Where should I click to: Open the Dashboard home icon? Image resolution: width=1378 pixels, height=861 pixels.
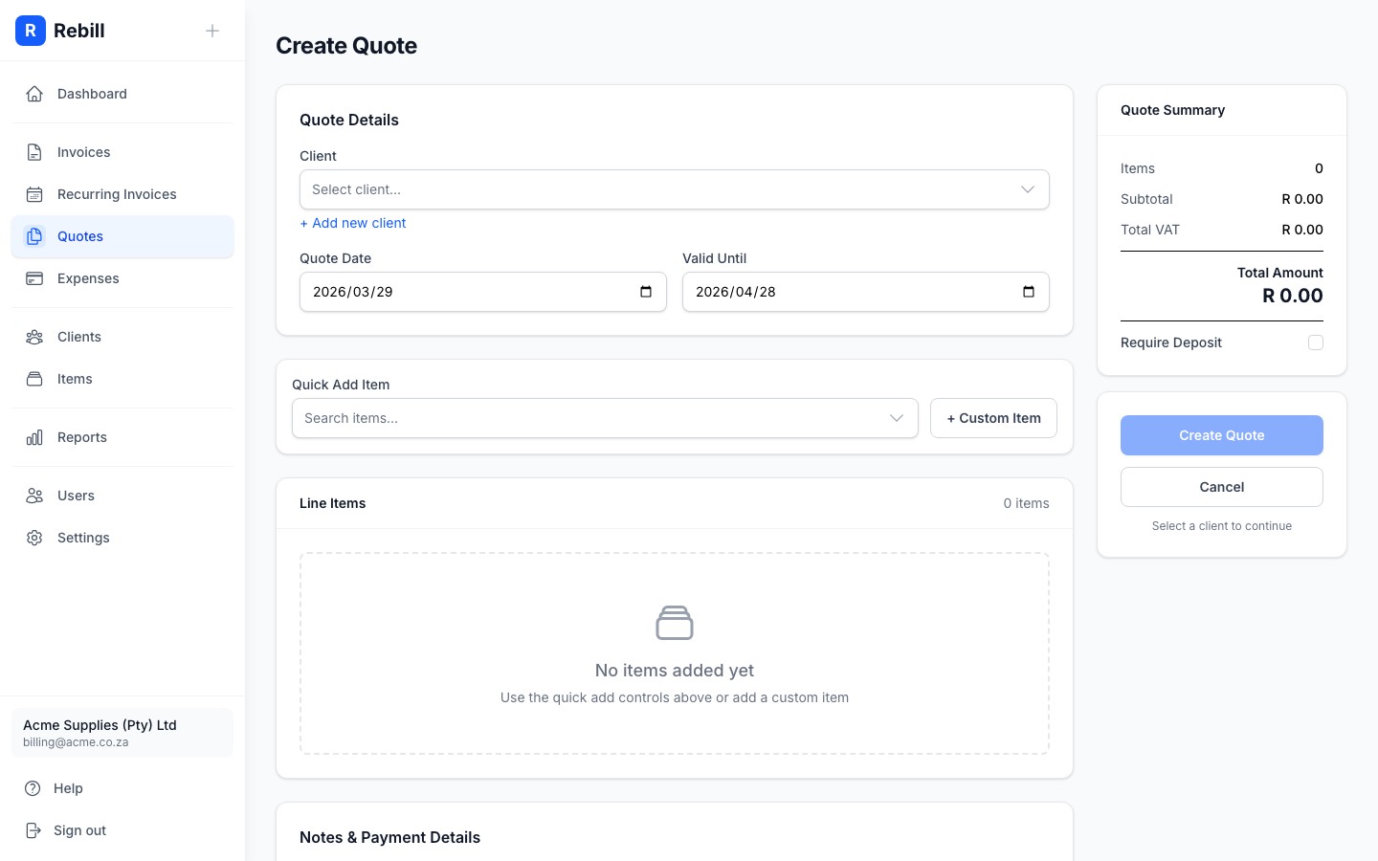34,94
